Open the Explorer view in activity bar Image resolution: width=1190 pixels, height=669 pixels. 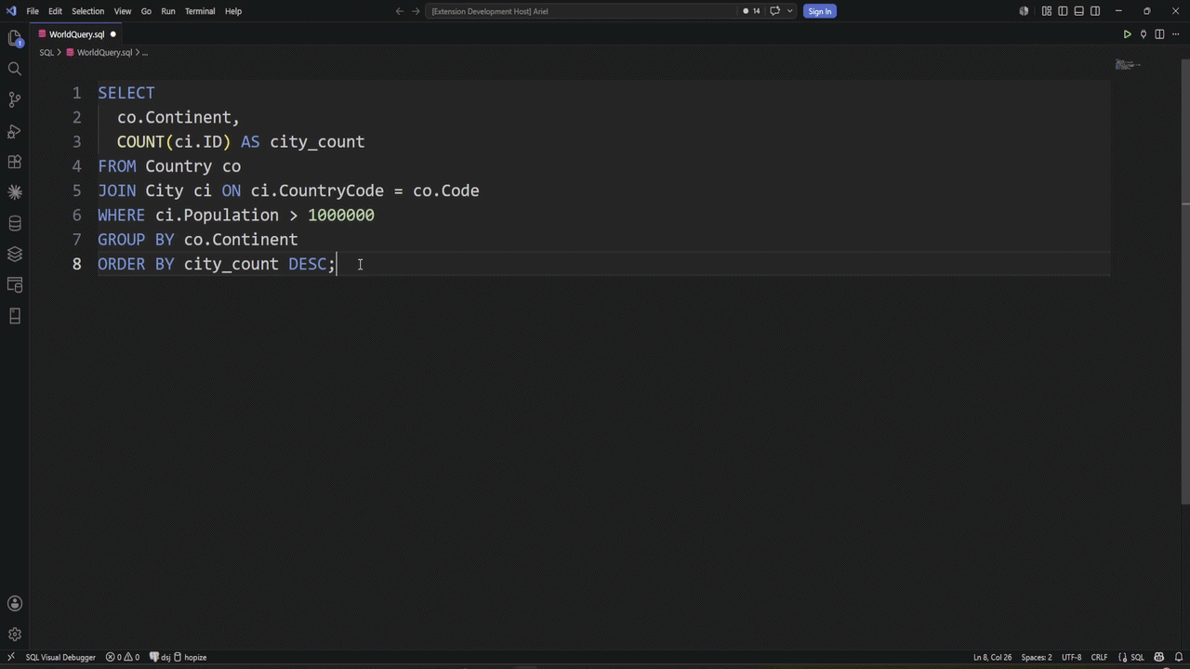pos(15,38)
